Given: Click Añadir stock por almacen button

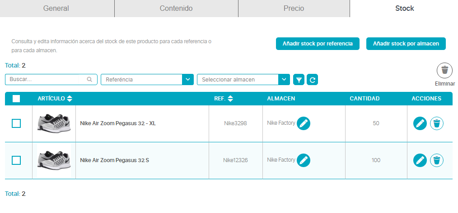Looking at the screenshot, I should (406, 44).
